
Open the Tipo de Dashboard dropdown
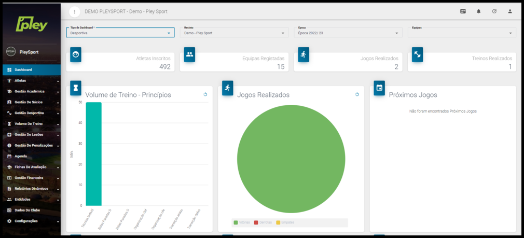(120, 33)
